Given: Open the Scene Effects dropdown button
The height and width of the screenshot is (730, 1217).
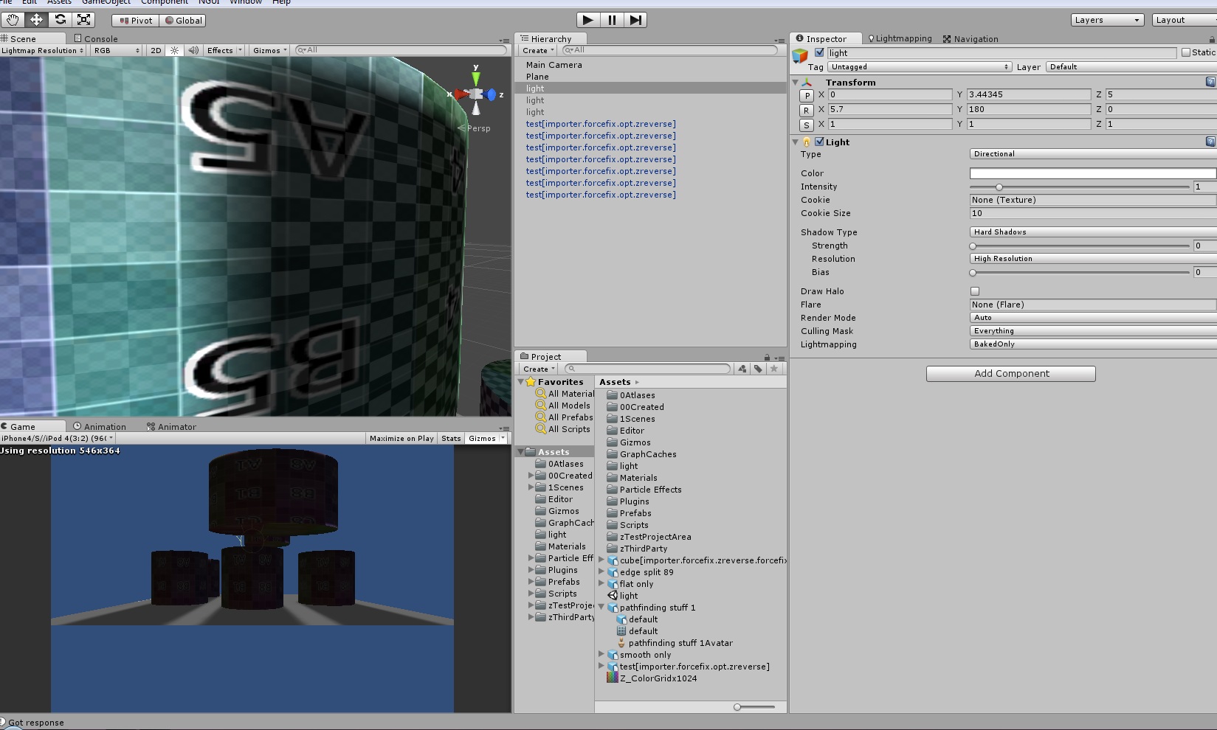Looking at the screenshot, I should (224, 50).
